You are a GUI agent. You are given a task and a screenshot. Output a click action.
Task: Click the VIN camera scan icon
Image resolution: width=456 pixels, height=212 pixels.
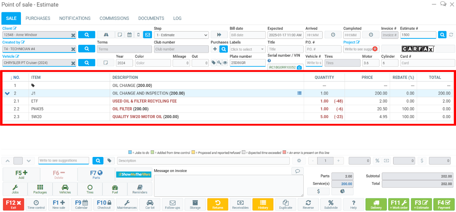point(299,68)
